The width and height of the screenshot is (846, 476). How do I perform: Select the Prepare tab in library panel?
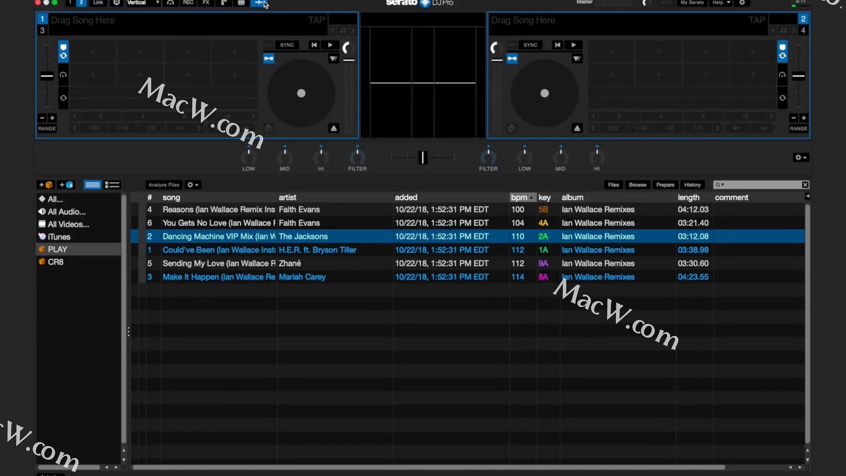point(665,184)
